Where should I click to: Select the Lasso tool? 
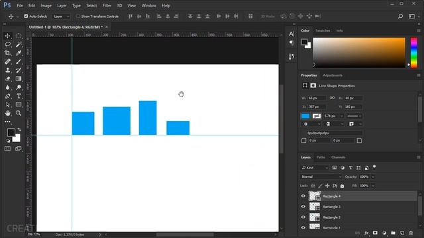click(7, 44)
